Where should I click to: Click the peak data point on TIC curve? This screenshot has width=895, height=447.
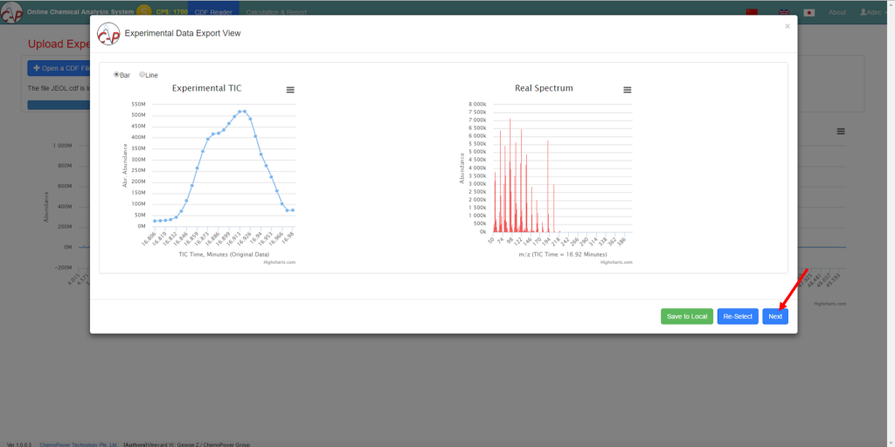(x=240, y=112)
